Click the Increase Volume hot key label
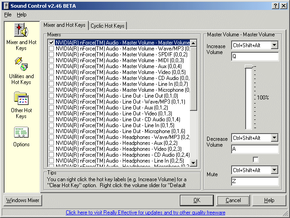Viewport: 290px width, 218px height. point(216,49)
